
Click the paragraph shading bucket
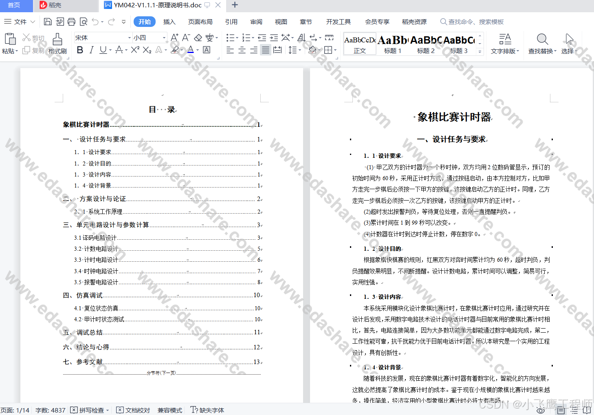coord(312,50)
